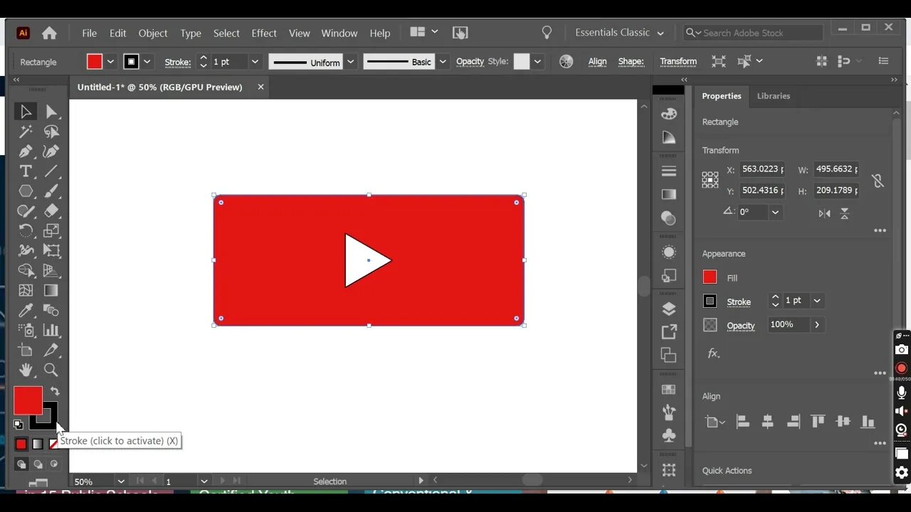Click Transform in the control bar
Image resolution: width=911 pixels, height=512 pixels.
678,62
